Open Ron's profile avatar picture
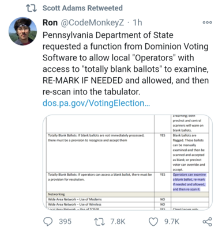The width and height of the screenshot is (222, 239). 22,31
